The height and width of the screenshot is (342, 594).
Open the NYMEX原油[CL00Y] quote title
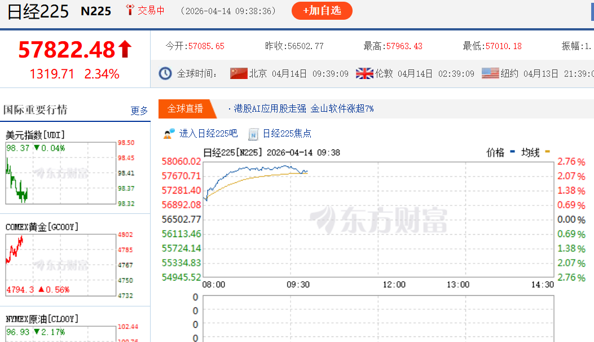pyautogui.click(x=42, y=319)
